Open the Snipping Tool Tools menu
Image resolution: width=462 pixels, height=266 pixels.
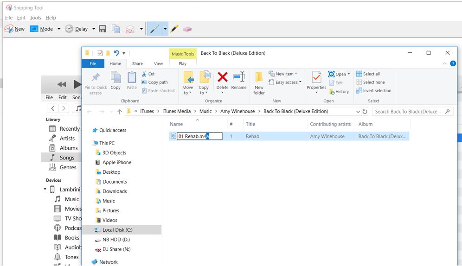pyautogui.click(x=35, y=18)
